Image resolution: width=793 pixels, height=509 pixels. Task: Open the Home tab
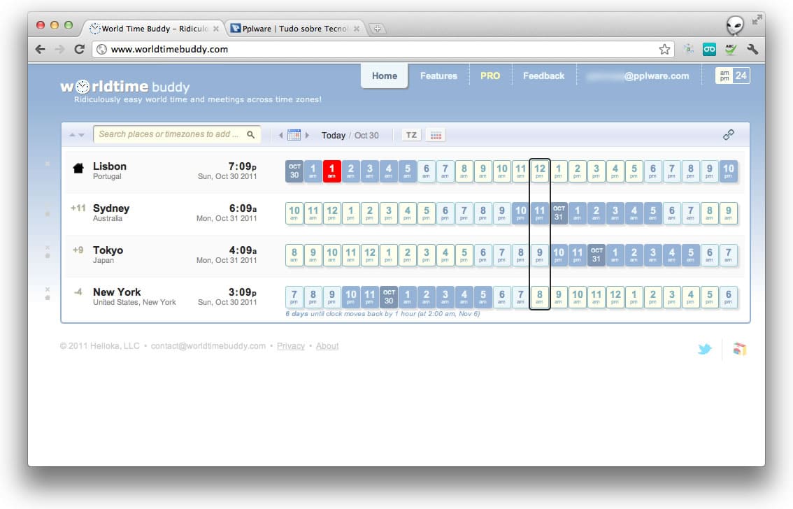point(385,76)
